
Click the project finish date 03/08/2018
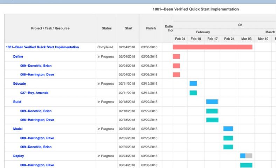click(149, 47)
